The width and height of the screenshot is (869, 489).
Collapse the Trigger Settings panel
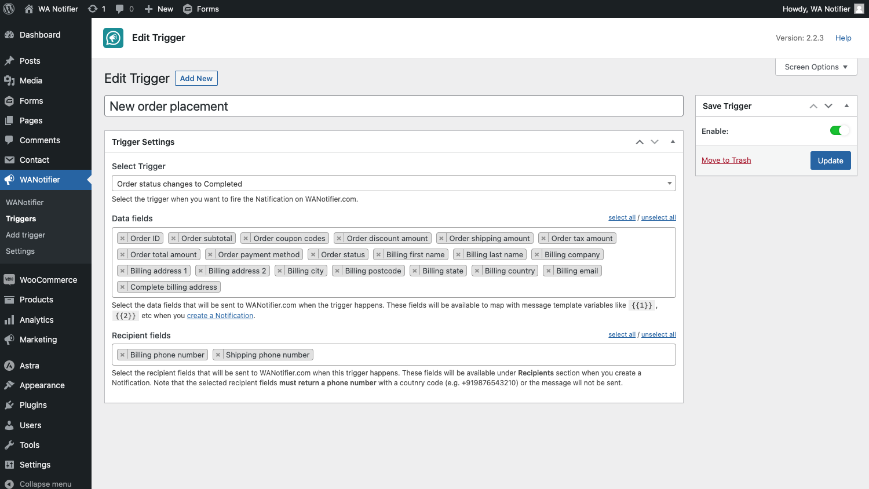tap(673, 142)
